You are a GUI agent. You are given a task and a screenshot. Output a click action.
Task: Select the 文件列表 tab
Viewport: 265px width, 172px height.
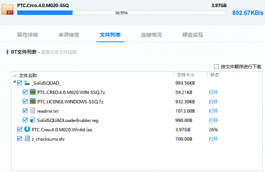click(x=110, y=34)
